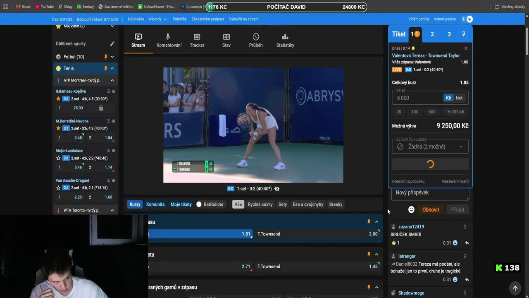
Task: Switch to ticket tab 2
Action: [432, 34]
